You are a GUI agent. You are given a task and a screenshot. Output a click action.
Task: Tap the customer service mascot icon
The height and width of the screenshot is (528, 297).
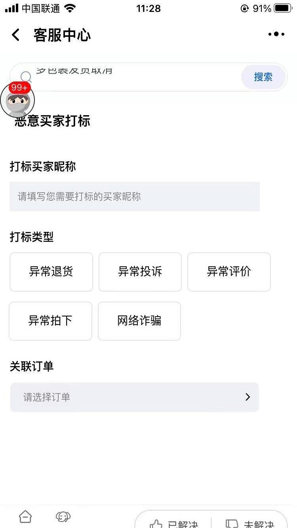(63, 517)
